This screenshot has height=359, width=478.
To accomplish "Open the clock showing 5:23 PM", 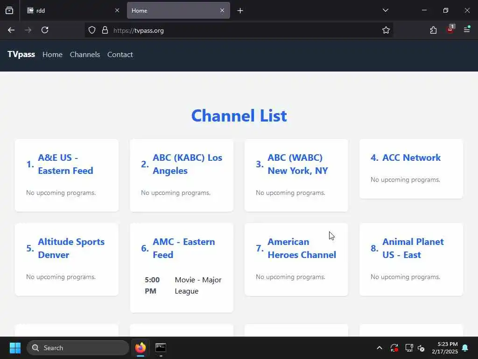I will pos(445,348).
